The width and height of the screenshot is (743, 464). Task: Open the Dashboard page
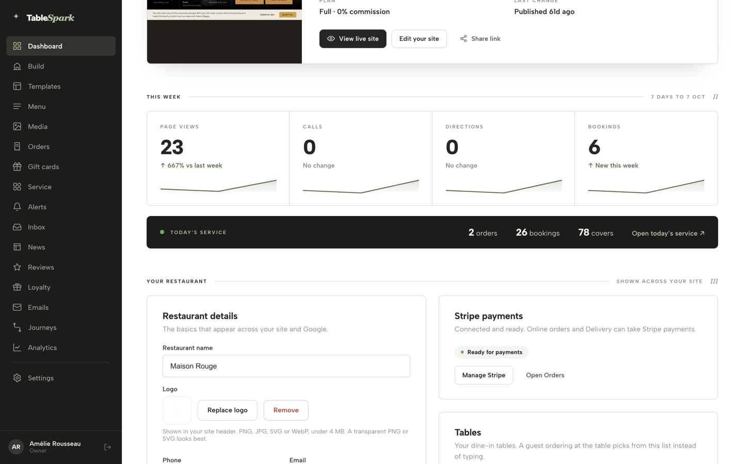pyautogui.click(x=61, y=46)
